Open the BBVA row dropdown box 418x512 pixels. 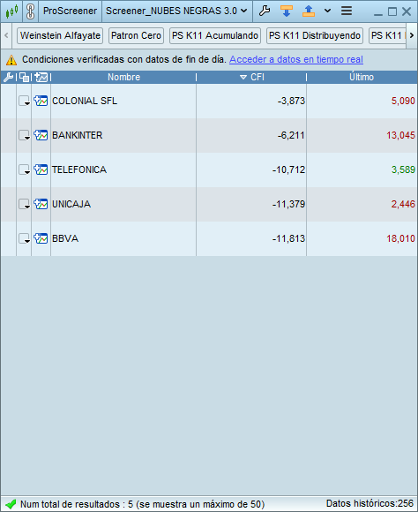pyautogui.click(x=24, y=239)
